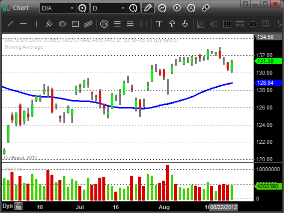Open the studies chart-line icon menu

(162, 8)
